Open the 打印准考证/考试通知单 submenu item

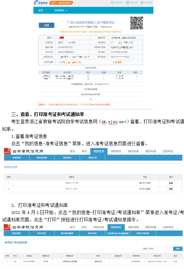click(x=118, y=233)
